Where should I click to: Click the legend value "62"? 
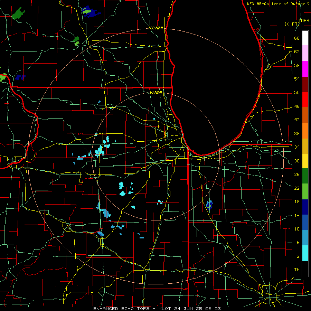tap(297, 52)
